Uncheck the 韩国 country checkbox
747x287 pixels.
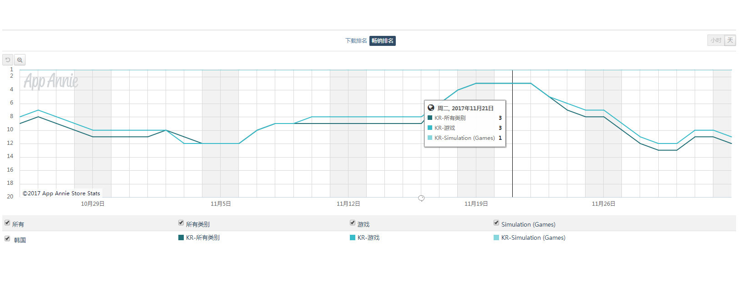(7, 238)
